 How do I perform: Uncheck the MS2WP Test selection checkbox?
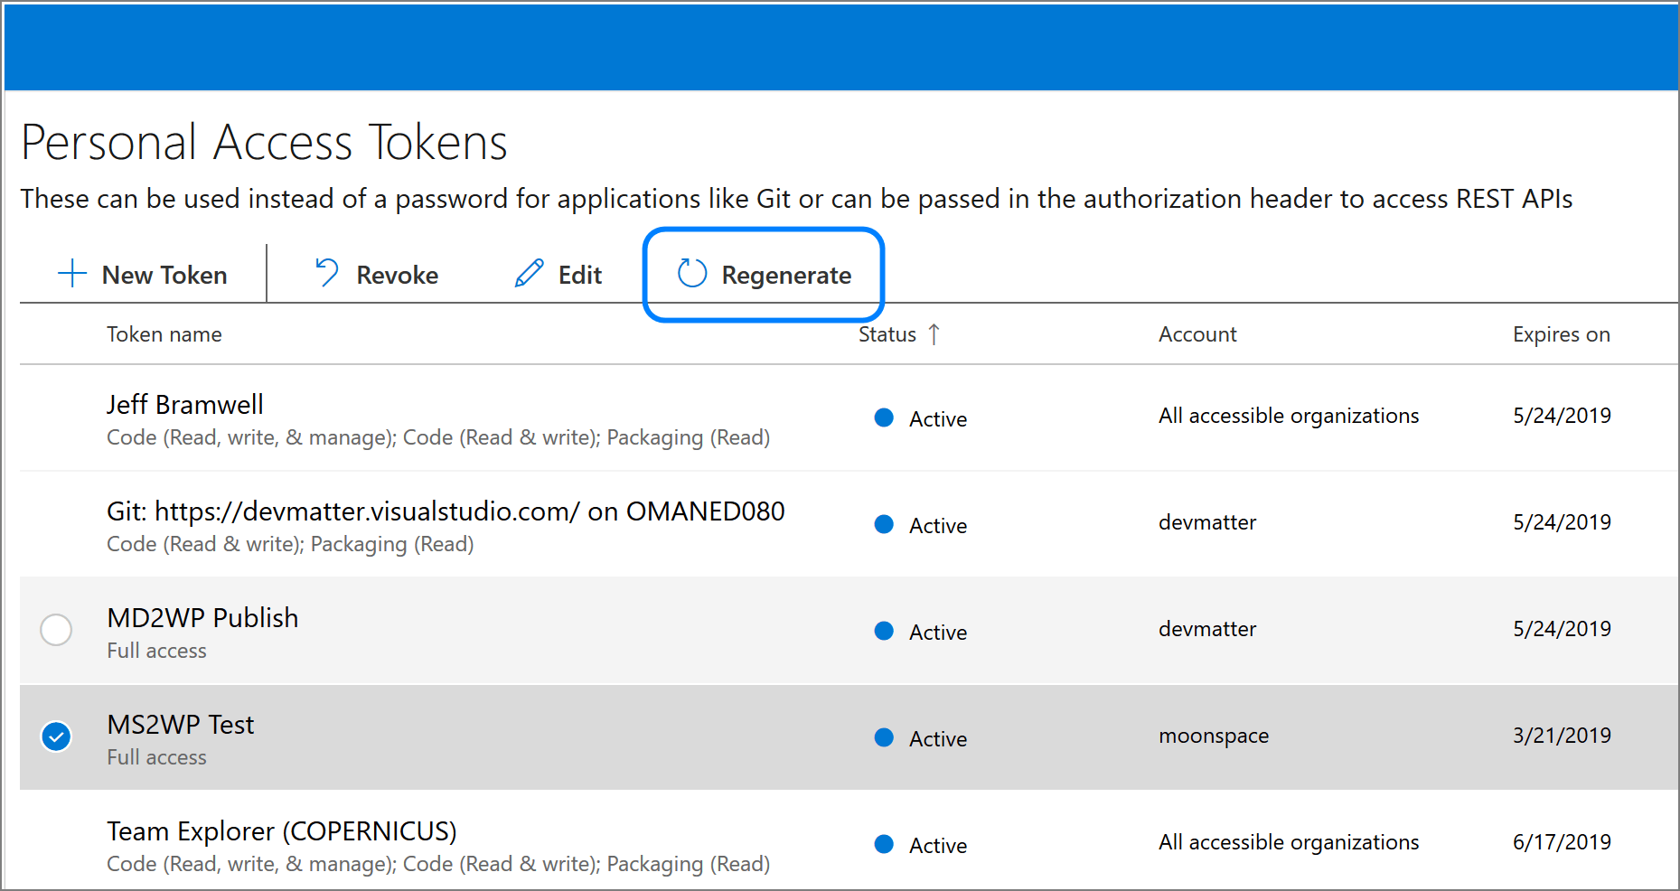tap(56, 737)
